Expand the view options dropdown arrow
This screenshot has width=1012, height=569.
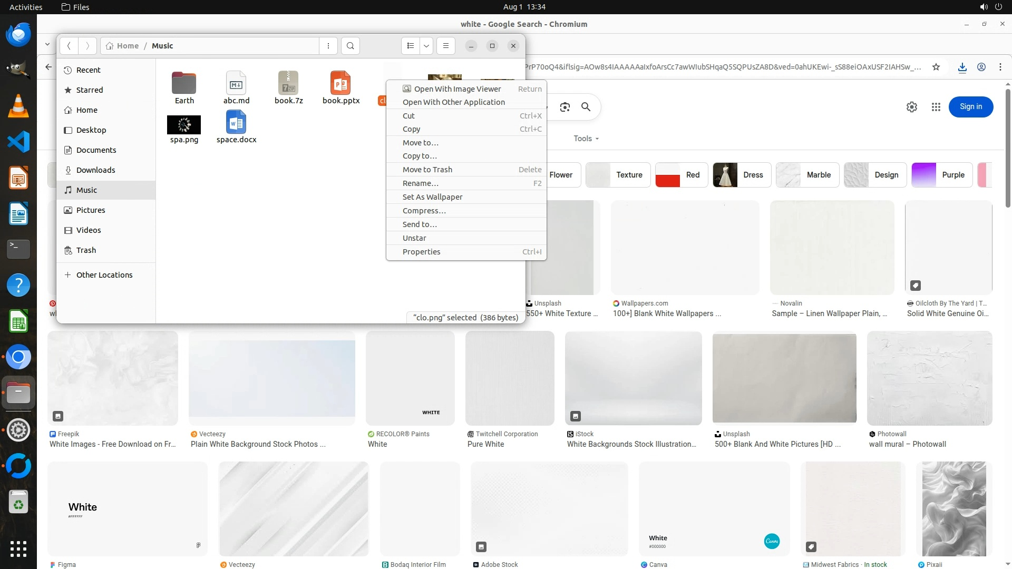tap(426, 46)
